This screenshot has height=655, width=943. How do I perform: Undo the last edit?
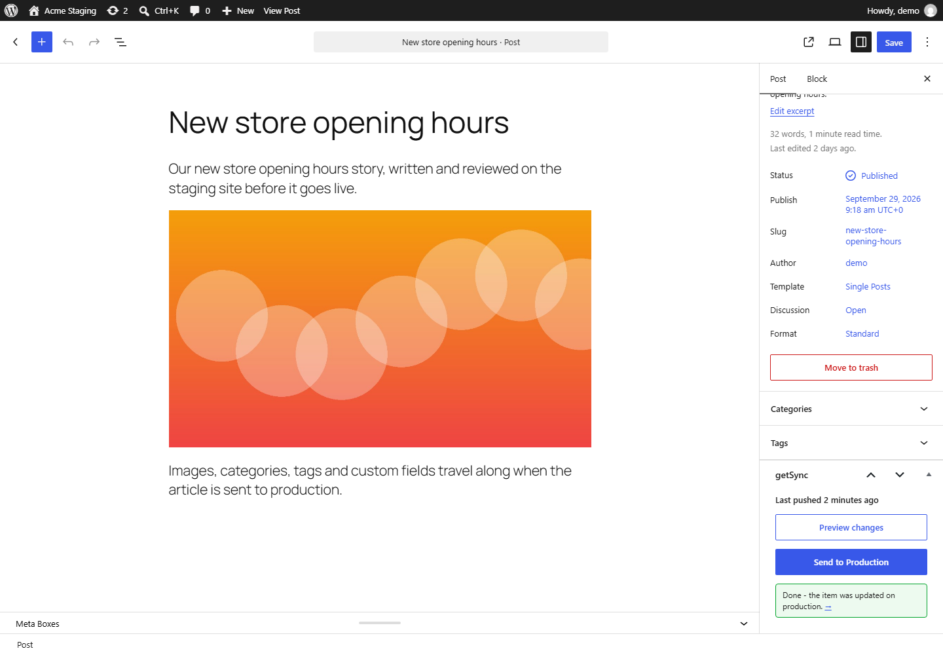68,42
